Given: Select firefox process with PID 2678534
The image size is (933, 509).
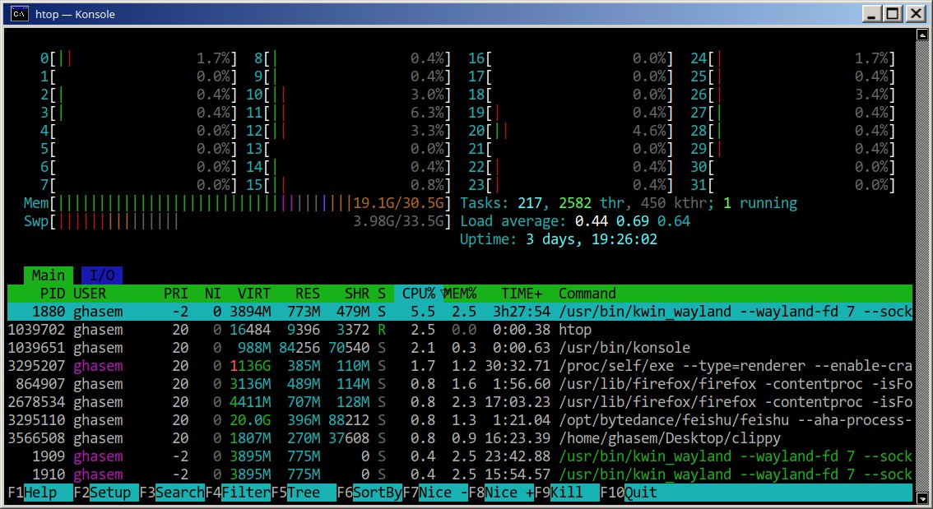Looking at the screenshot, I should (459, 402).
